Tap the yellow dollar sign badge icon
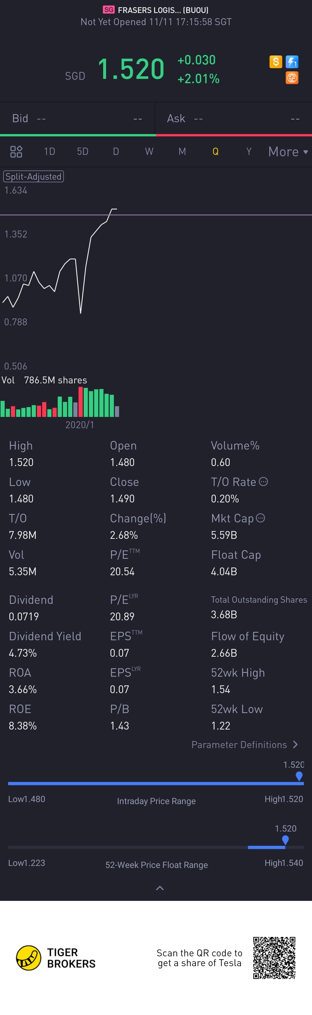This screenshot has width=312, height=1015. [x=276, y=62]
